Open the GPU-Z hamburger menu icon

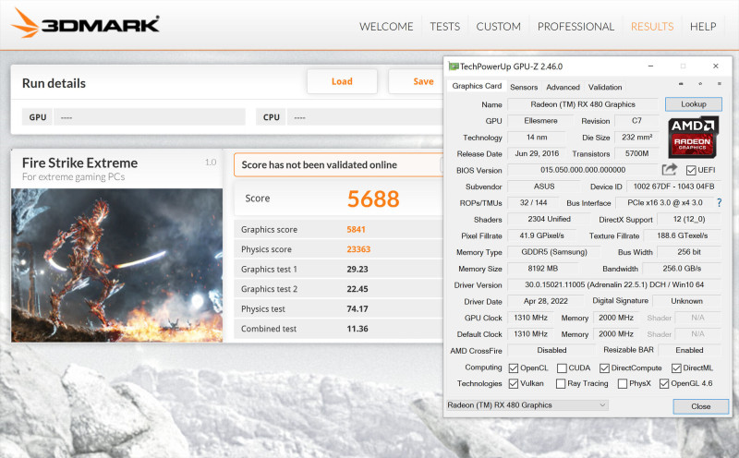point(720,84)
